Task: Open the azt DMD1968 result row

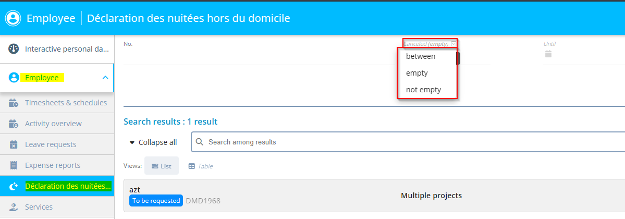Action: point(365,196)
